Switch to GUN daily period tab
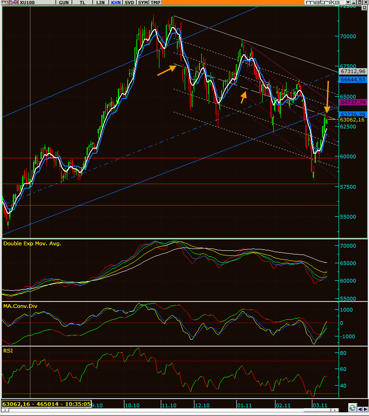 [64, 3]
